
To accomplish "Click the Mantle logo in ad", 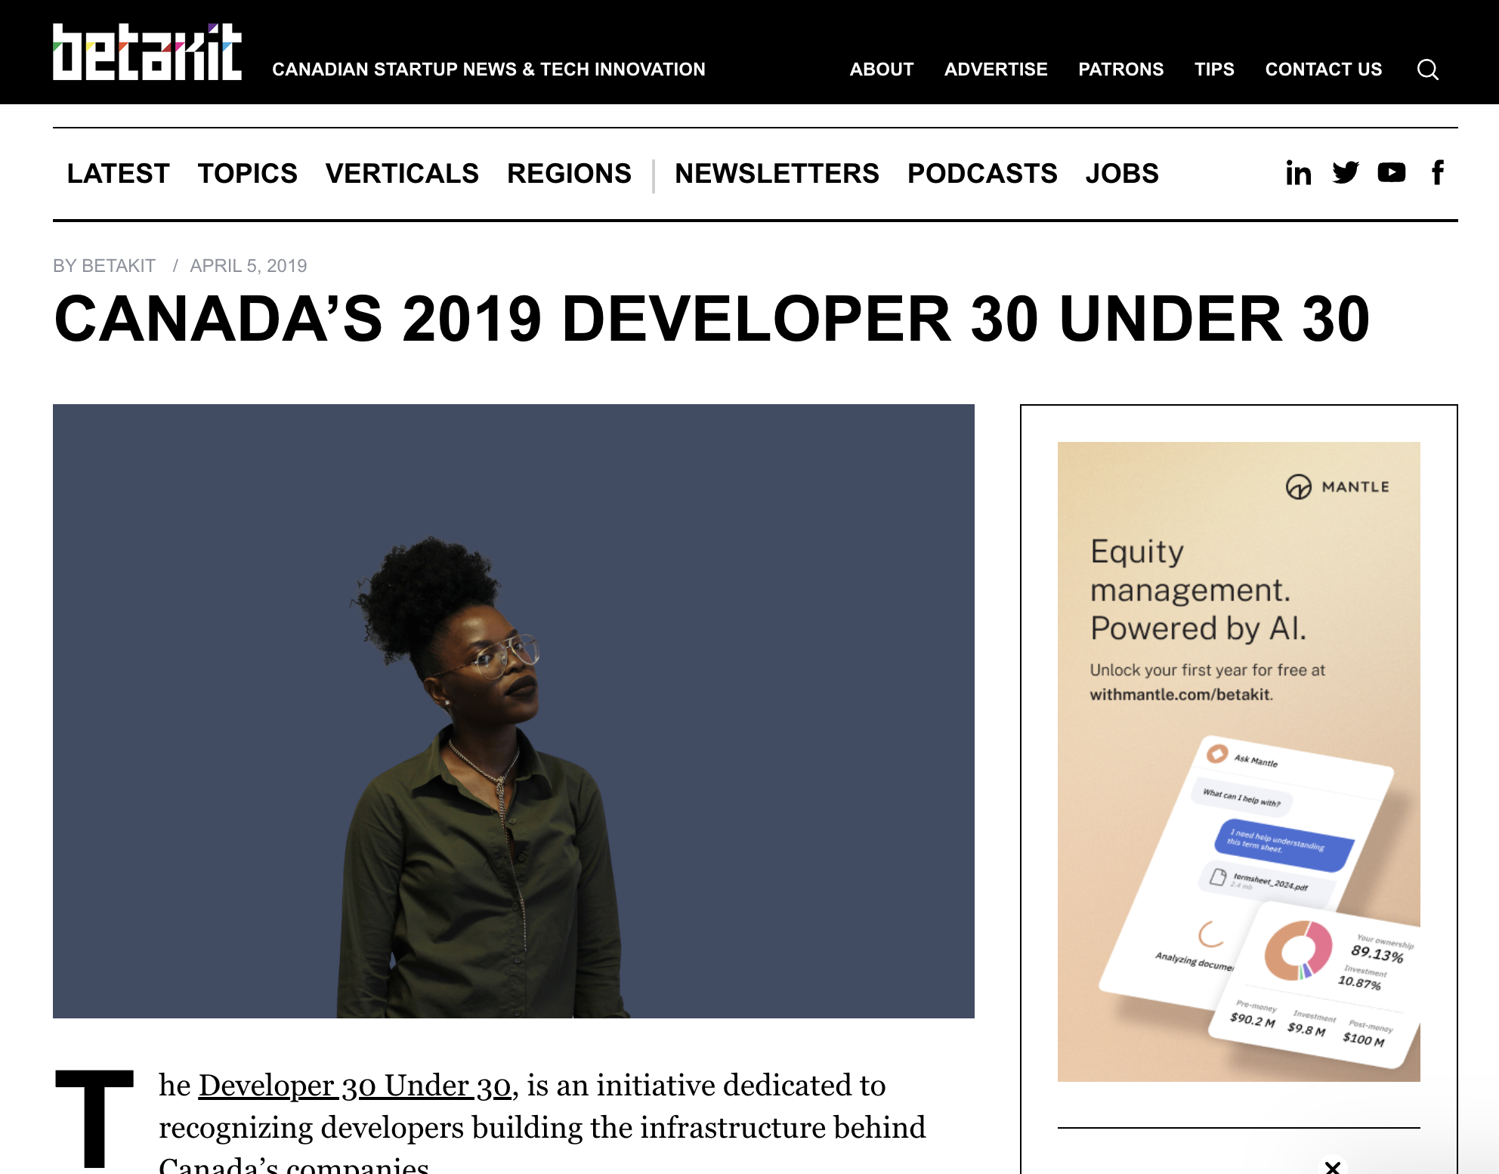I will click(1337, 487).
